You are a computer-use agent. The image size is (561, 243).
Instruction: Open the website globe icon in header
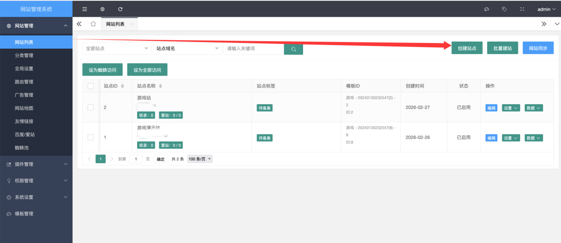pos(103,9)
